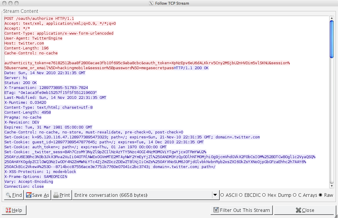Click the 'Set-Cookie: guest_id' line
The height and width of the screenshot is (218, 338).
pyautogui.click(x=104, y=142)
